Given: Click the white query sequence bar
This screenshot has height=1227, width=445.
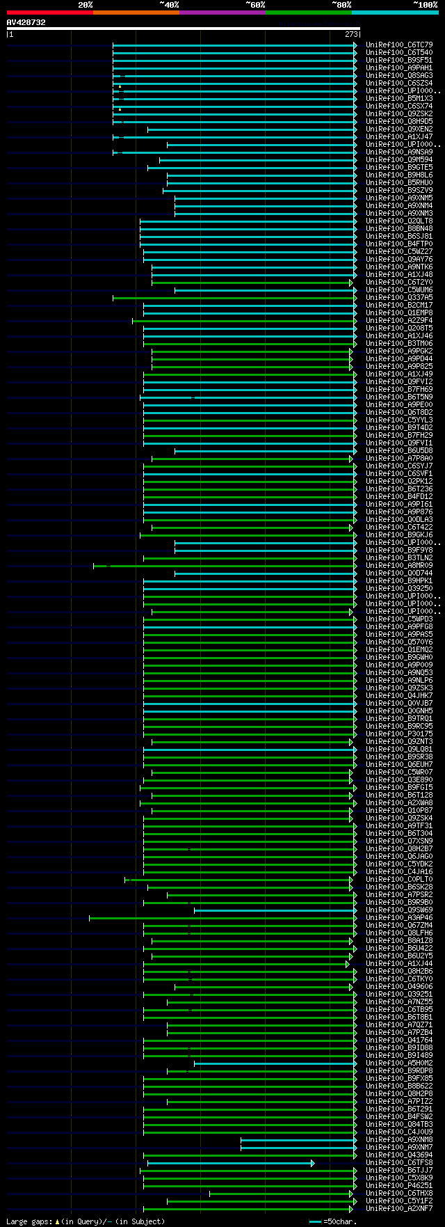Looking at the screenshot, I should 183,29.
